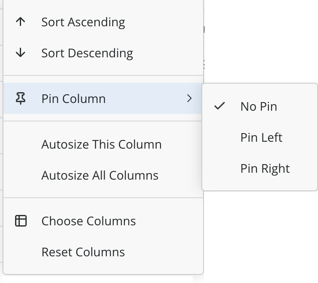
Task: Click the up arrow icon for Sort Ascending
Action: click(21, 22)
